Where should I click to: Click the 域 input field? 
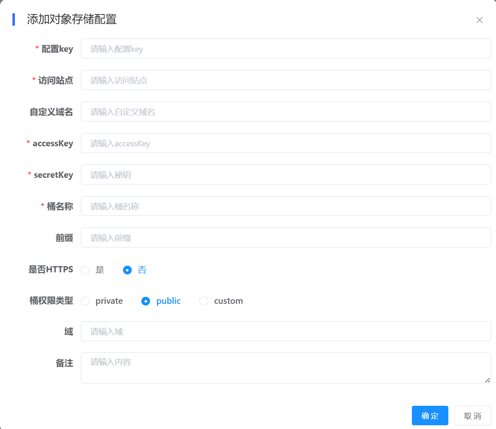point(286,332)
